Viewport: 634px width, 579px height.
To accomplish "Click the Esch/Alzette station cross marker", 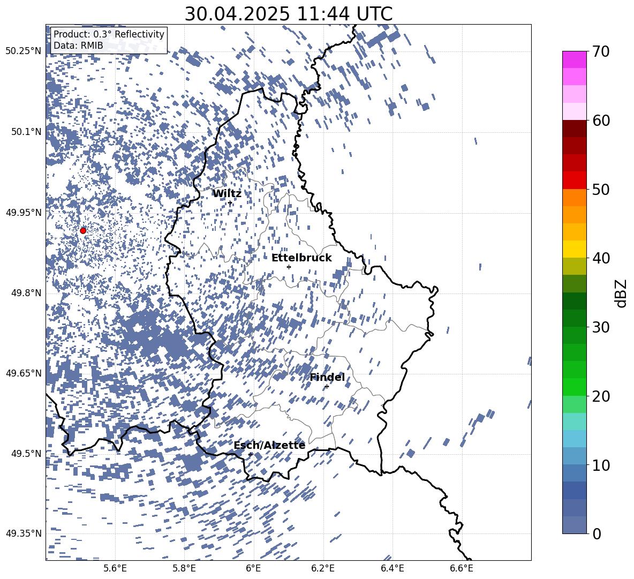I will (250, 454).
